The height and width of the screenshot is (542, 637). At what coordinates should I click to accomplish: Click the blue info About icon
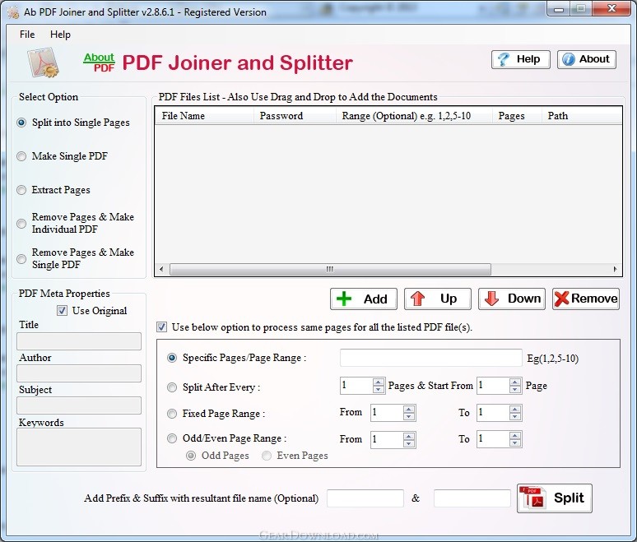coord(569,59)
